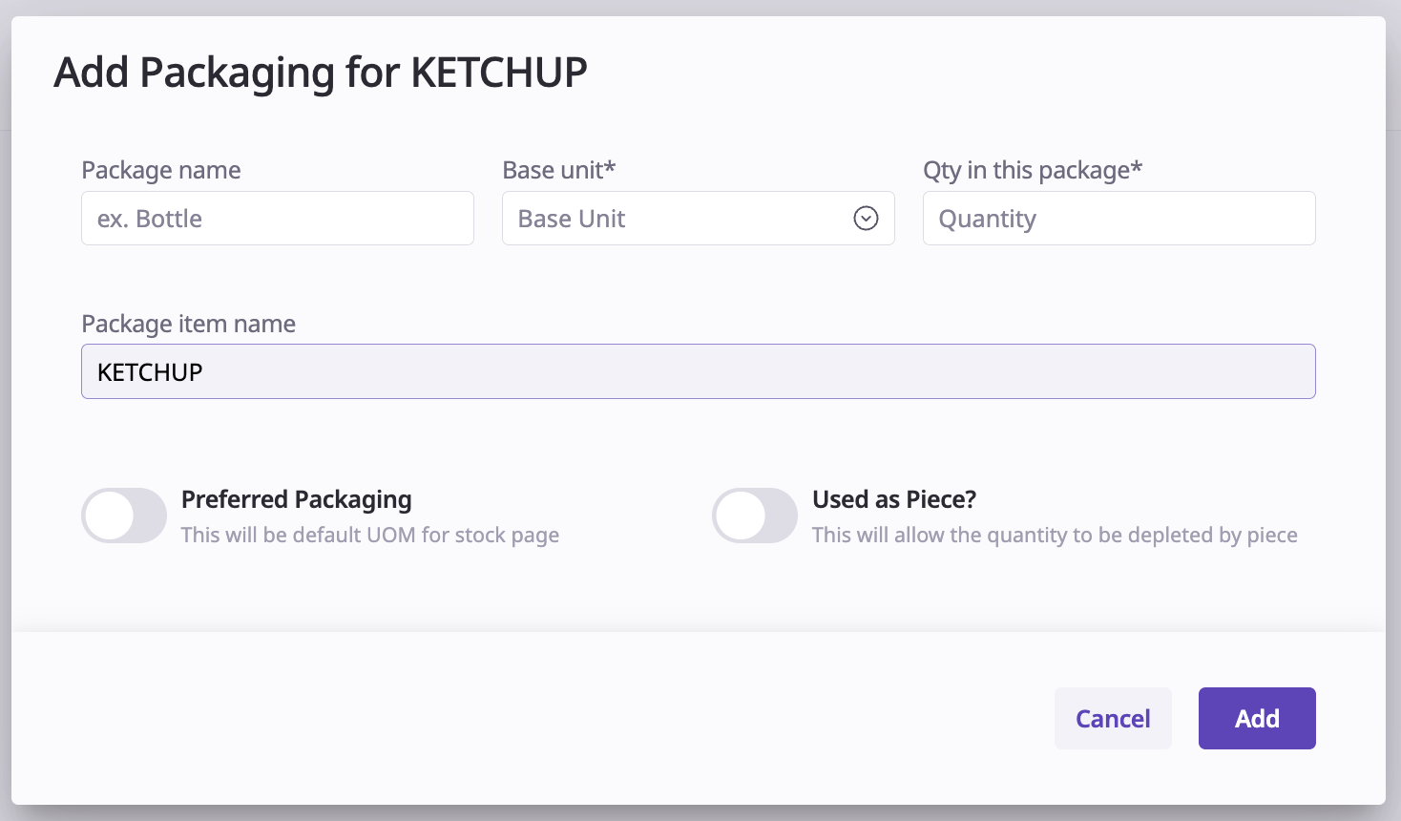Screen dimensions: 1401x821
Task: Click the "Base unit*" field label
Action: tap(559, 170)
